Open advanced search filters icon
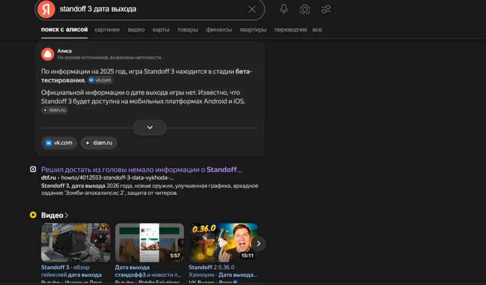 (x=326, y=9)
